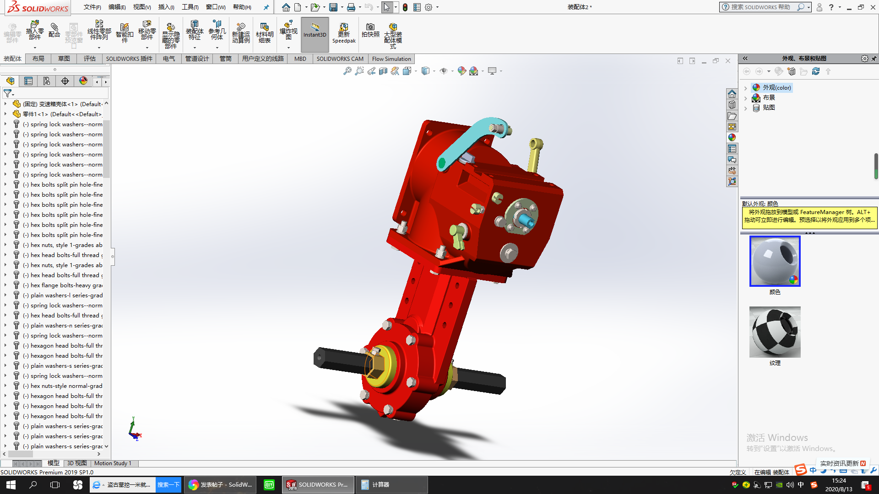Open the 线性零部件阵列 linear pattern tool
Viewport: 879px width, 494px height.
(99, 30)
